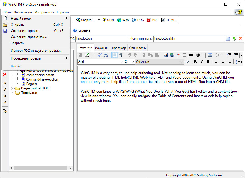Viewport: 245px width, 178px height.
Task: Click the Файл страницы input field
Action: pyautogui.click(x=189, y=39)
